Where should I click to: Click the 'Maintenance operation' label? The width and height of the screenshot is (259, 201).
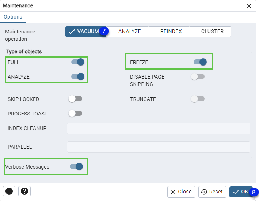tap(20, 35)
